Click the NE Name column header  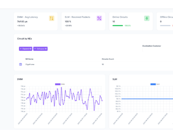point(29,59)
